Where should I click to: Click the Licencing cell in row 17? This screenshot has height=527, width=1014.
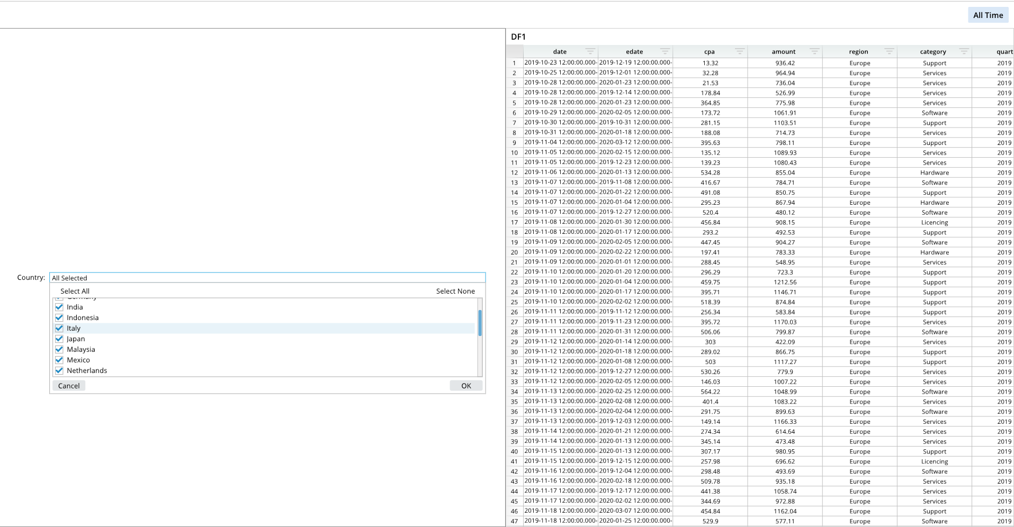click(934, 222)
